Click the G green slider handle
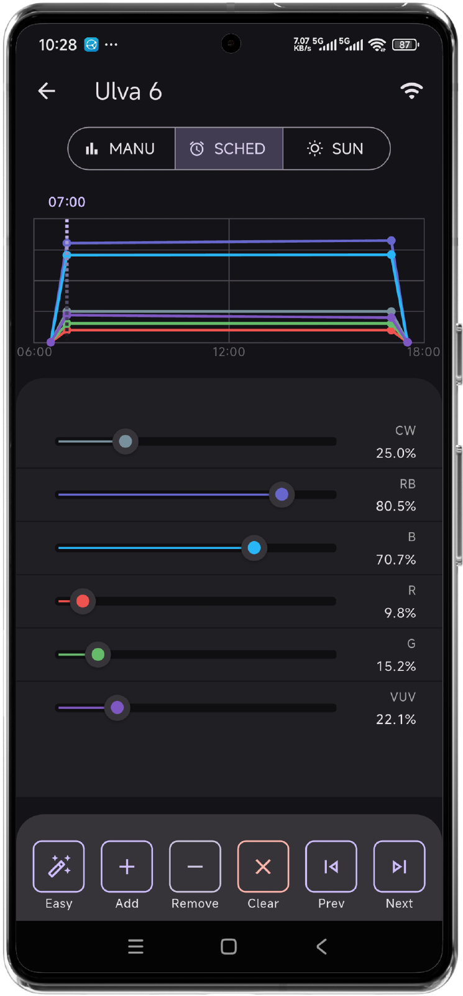Image resolution: width=463 pixels, height=996 pixels. 98,655
